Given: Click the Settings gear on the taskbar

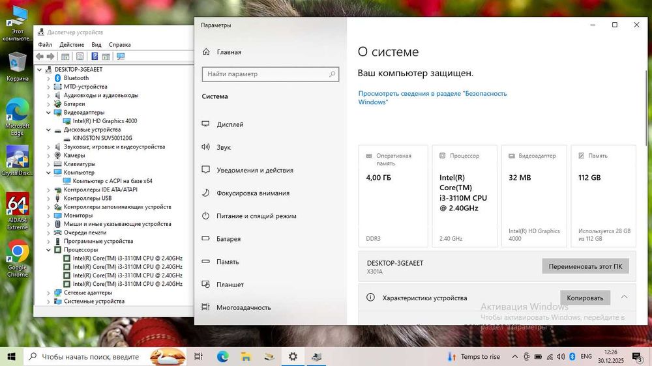Looking at the screenshot, I should pos(293,356).
